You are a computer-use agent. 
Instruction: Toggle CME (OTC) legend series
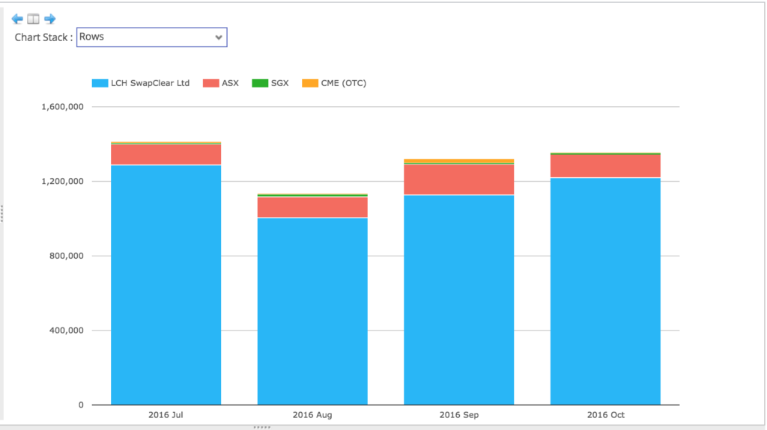[334, 83]
